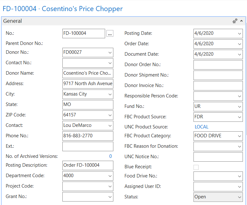The width and height of the screenshot is (247, 205).
Task: Expand the Fund No. dropdown
Action: 239,107
